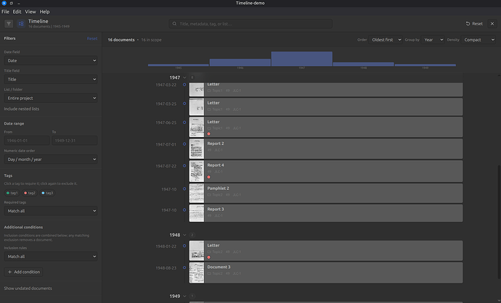Toggle the filters panel icon
Viewport: 501px width, 303px height.
click(9, 24)
